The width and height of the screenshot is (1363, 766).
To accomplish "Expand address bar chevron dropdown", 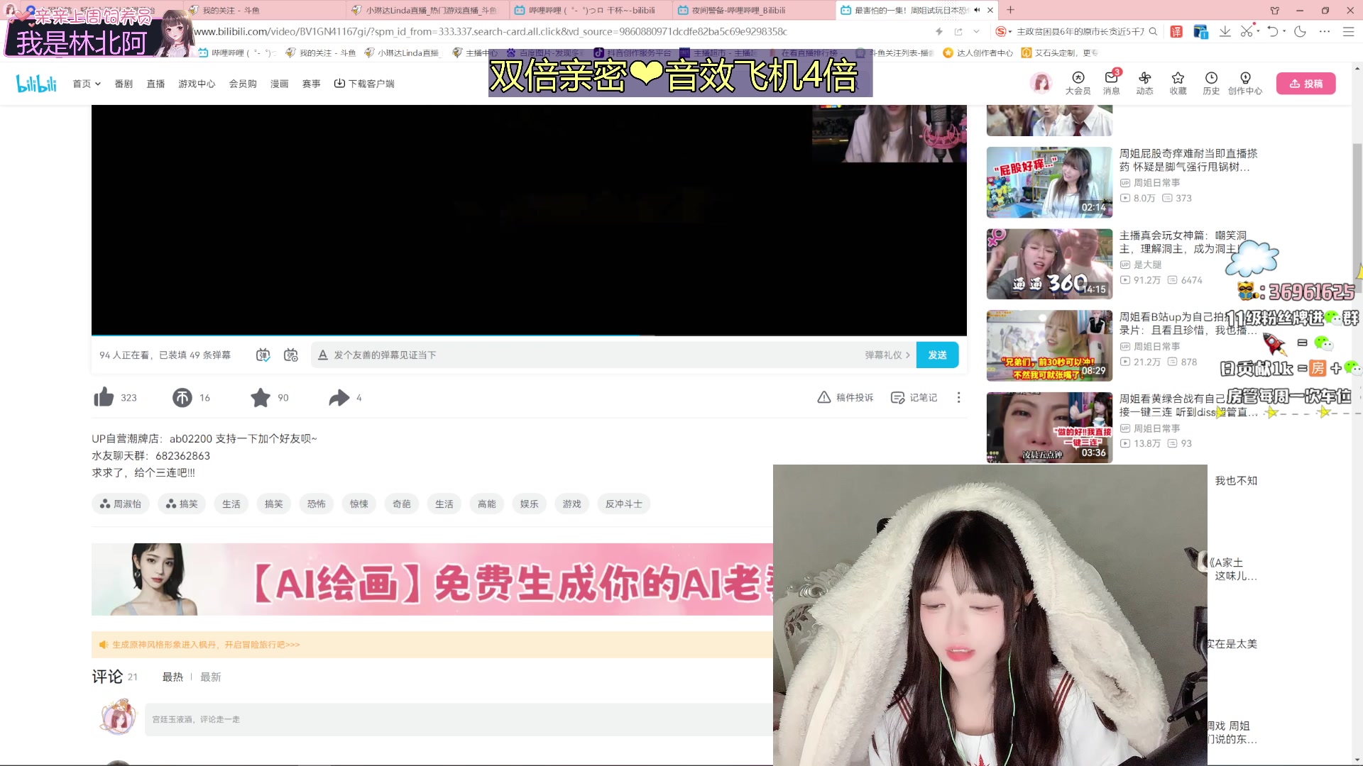I will 976,31.
